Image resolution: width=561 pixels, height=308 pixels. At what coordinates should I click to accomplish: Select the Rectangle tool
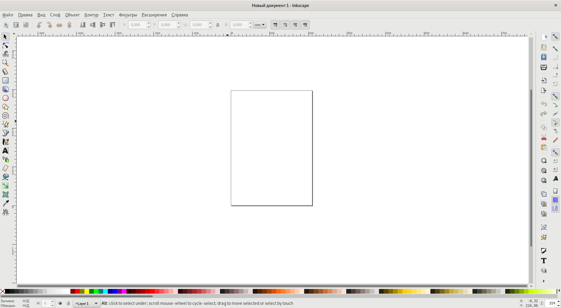coord(5,80)
